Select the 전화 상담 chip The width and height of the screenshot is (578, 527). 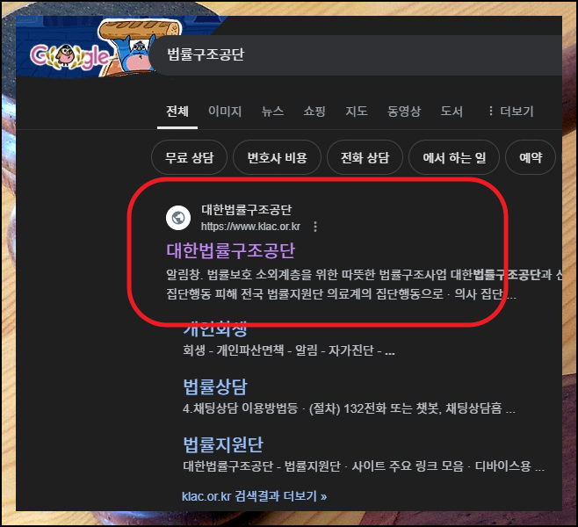[365, 157]
